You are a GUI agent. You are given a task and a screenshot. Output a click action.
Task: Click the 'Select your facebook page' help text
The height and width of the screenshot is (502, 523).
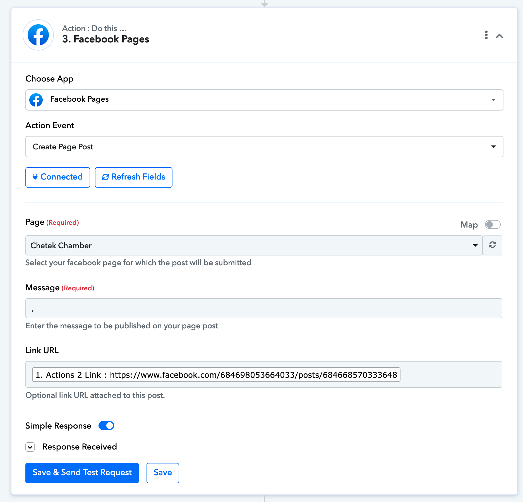[x=138, y=263]
